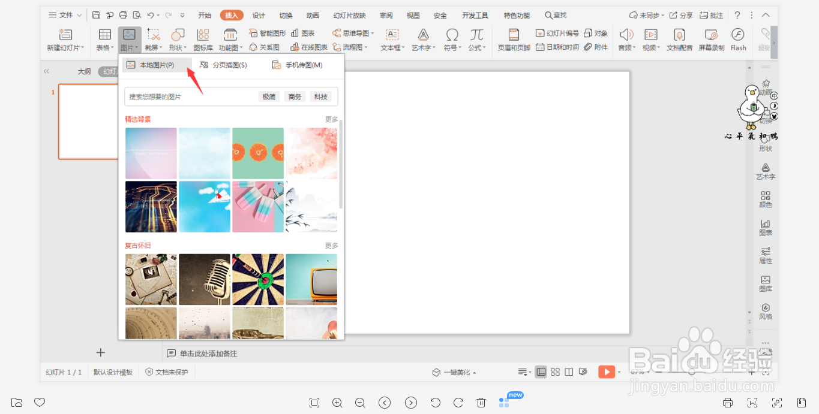Insert a Flash animation

pos(738,40)
